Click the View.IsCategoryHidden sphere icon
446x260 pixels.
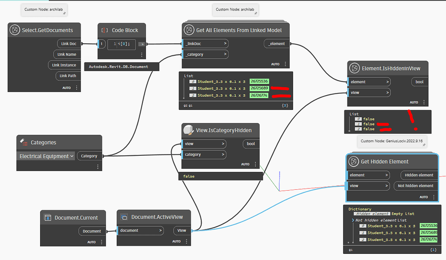[188, 130]
